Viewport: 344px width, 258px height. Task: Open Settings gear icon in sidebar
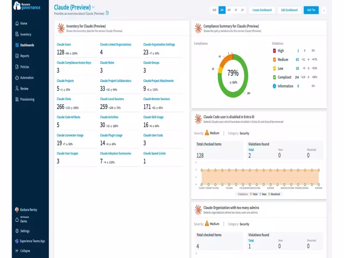(17, 231)
